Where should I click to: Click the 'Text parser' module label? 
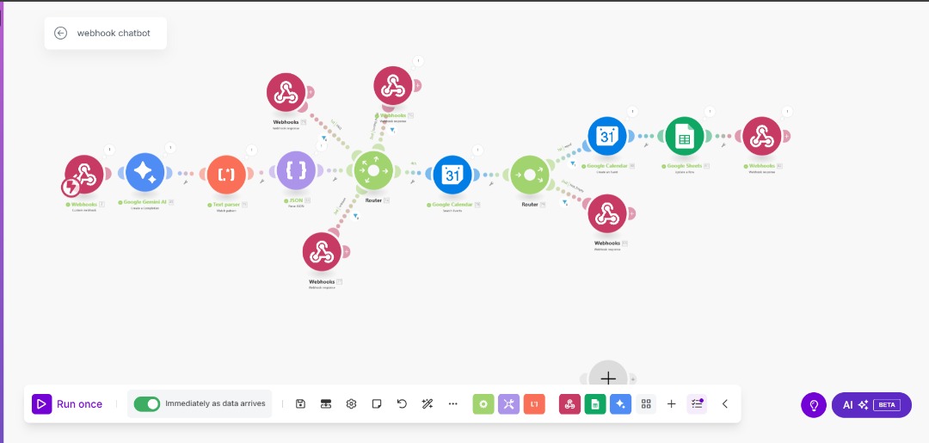(225, 205)
